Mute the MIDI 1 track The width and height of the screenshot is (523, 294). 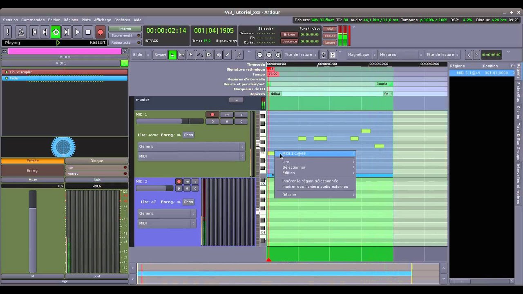227,114
